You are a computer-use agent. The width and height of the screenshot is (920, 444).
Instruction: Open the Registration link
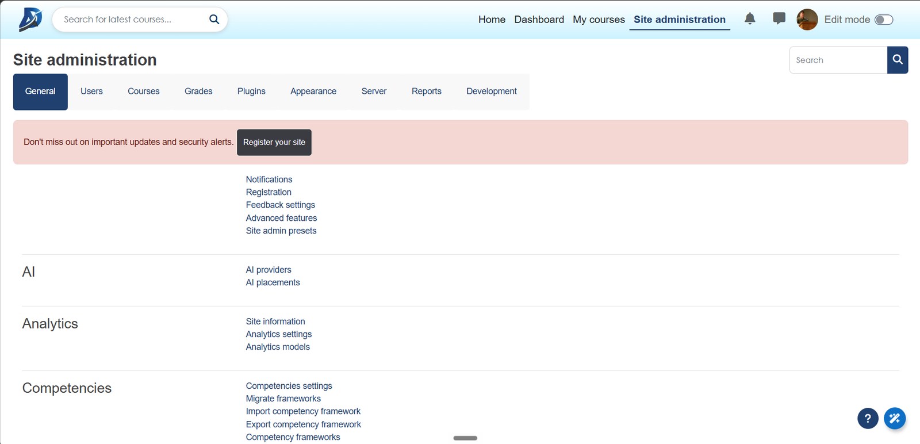pos(269,192)
